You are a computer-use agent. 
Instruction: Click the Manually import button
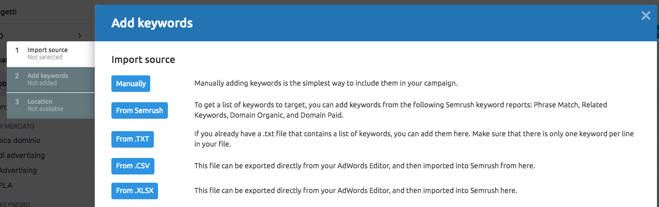(131, 84)
